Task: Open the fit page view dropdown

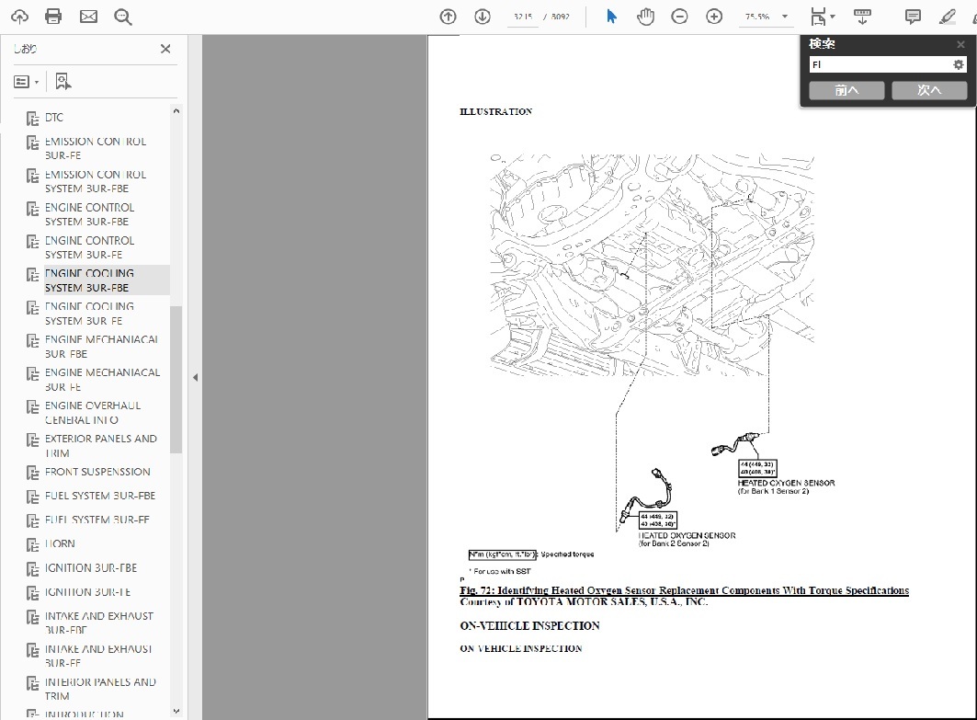Action: 821,17
